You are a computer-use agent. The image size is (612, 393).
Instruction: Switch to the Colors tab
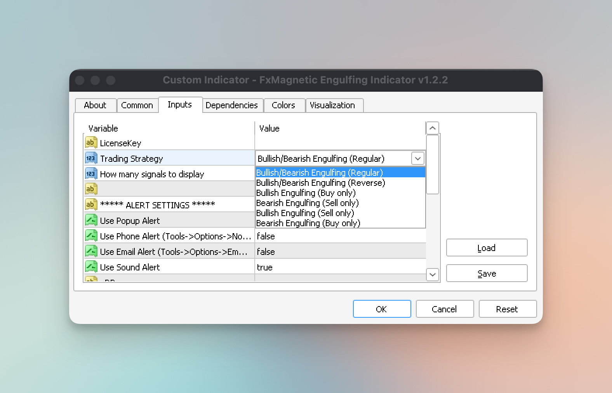tap(283, 106)
